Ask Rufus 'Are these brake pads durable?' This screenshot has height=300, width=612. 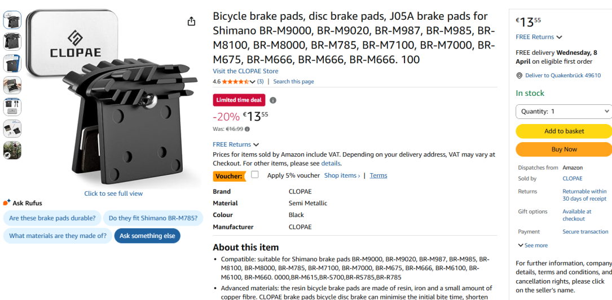[x=52, y=218]
